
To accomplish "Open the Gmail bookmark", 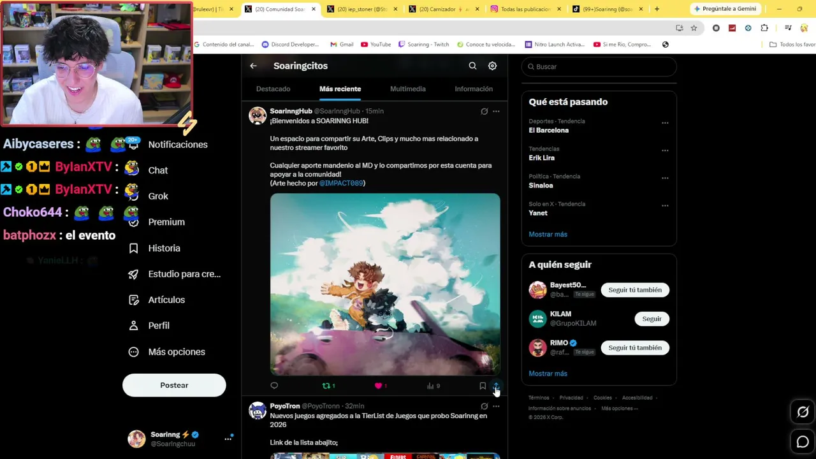I will click(x=342, y=45).
